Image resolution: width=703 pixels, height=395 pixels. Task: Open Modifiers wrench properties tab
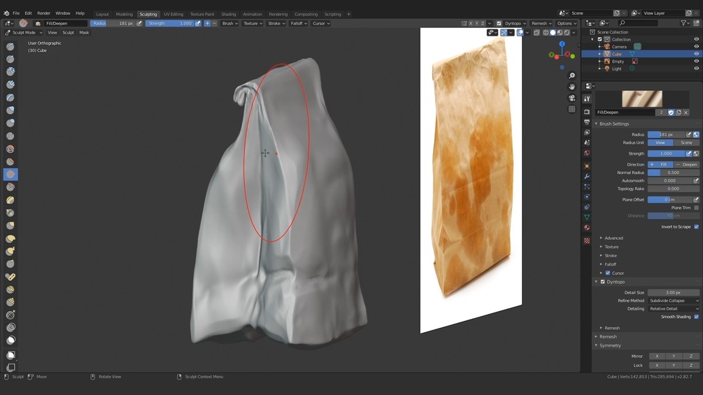click(587, 176)
